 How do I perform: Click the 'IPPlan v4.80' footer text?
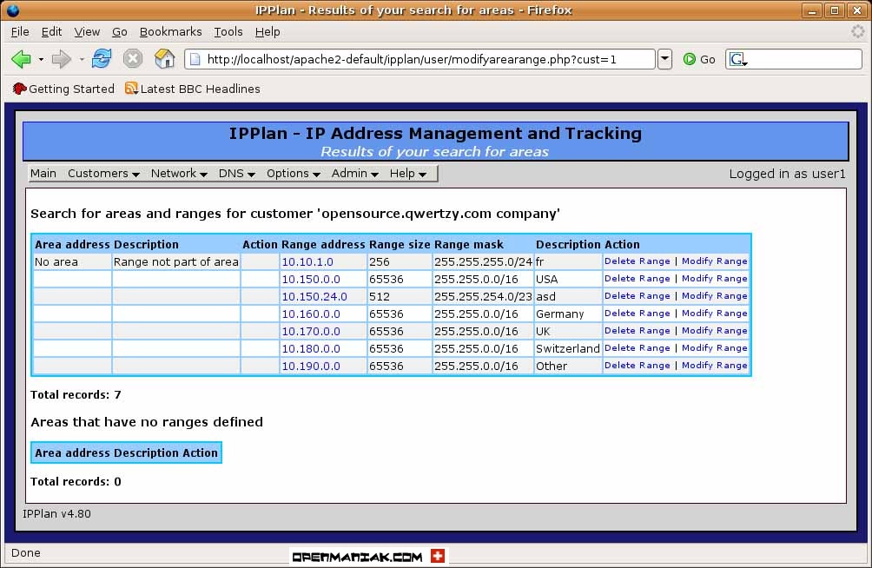click(56, 513)
